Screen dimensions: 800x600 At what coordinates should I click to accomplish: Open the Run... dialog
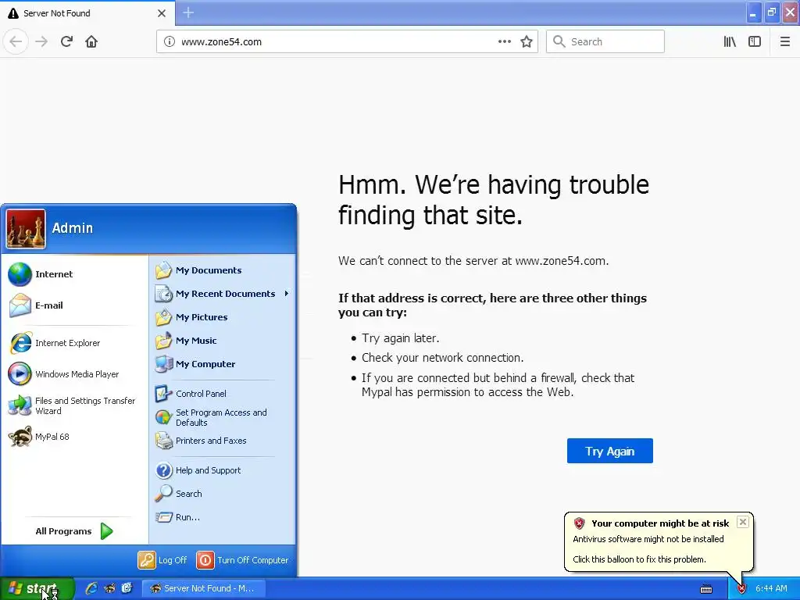tap(223, 517)
